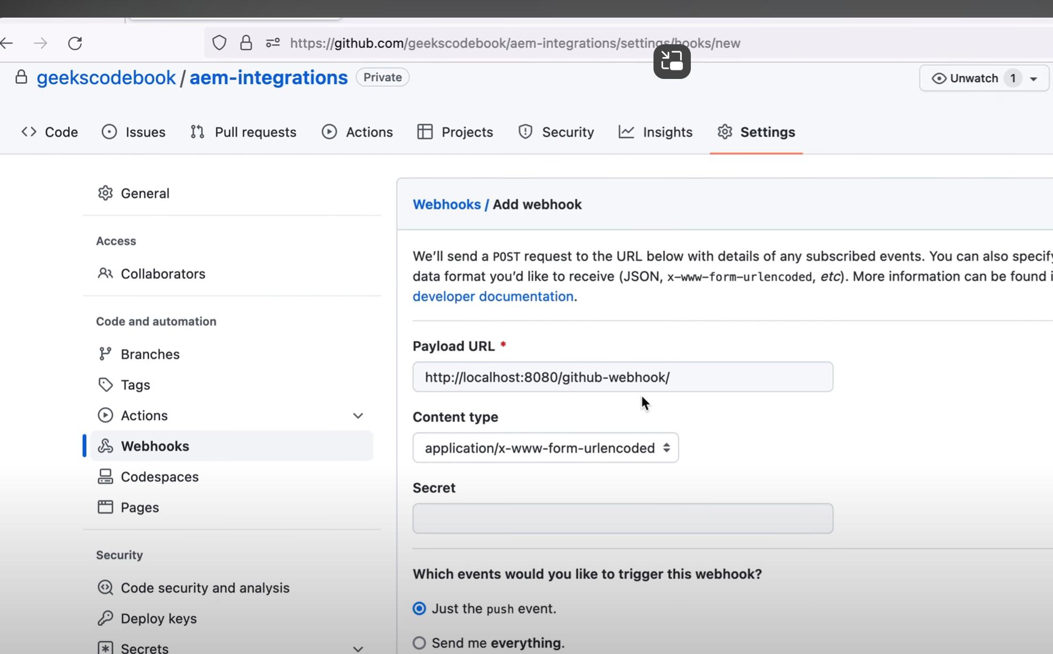Click the picture-in-picture overlay icon
1053x654 pixels.
pos(672,61)
